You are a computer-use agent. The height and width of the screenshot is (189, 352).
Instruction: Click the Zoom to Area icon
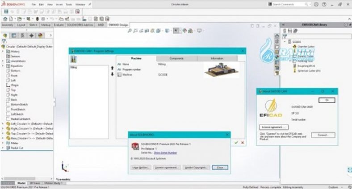click(x=135, y=31)
